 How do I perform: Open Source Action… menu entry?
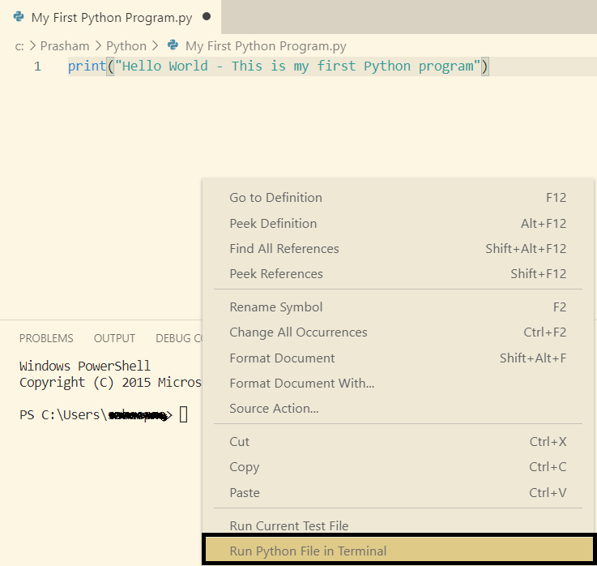coord(274,409)
